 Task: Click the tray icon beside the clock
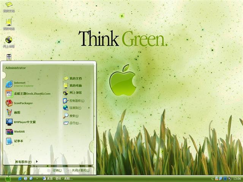229,179
